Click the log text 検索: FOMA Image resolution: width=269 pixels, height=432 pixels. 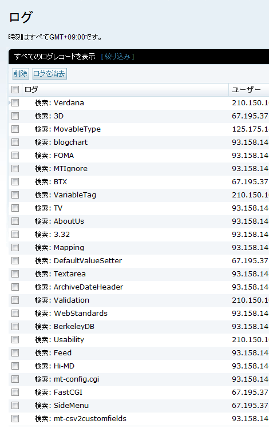coord(54,156)
